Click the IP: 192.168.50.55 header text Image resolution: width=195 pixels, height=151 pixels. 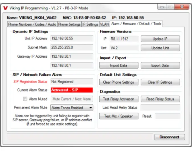tap(128, 18)
